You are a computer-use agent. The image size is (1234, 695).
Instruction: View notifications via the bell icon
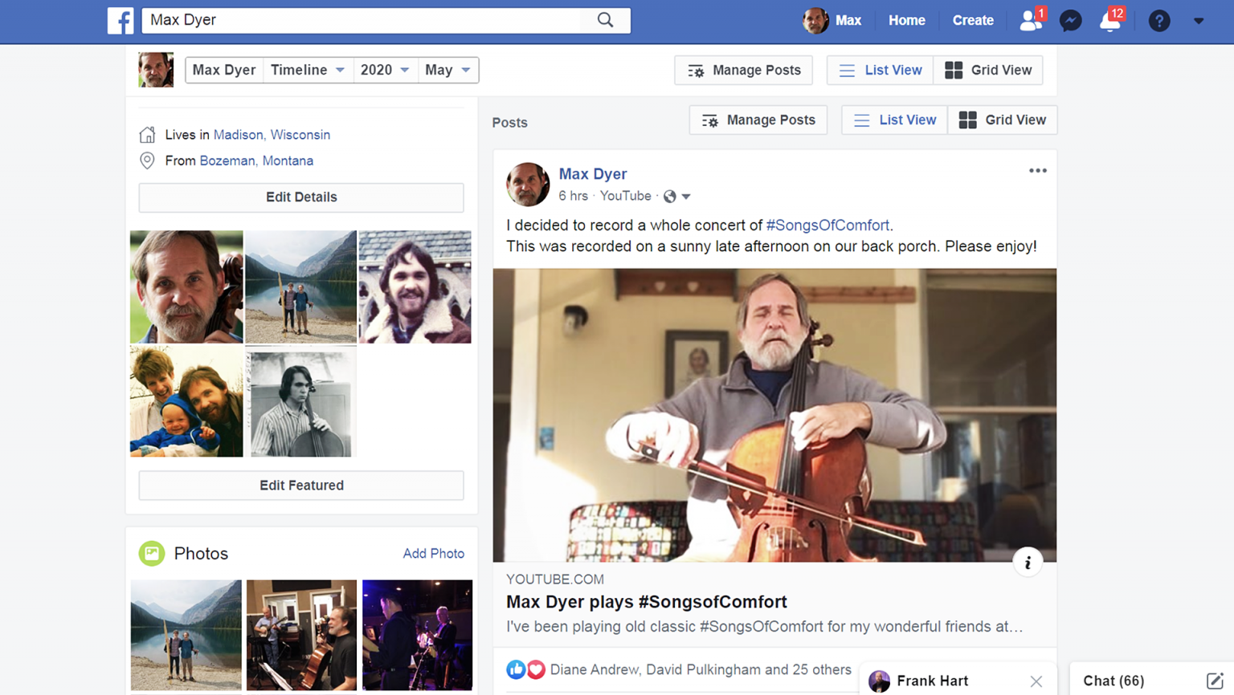[1109, 22]
